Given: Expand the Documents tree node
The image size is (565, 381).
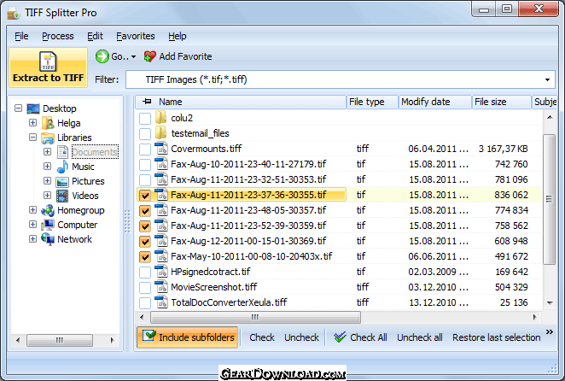Looking at the screenshot, I should point(47,151).
